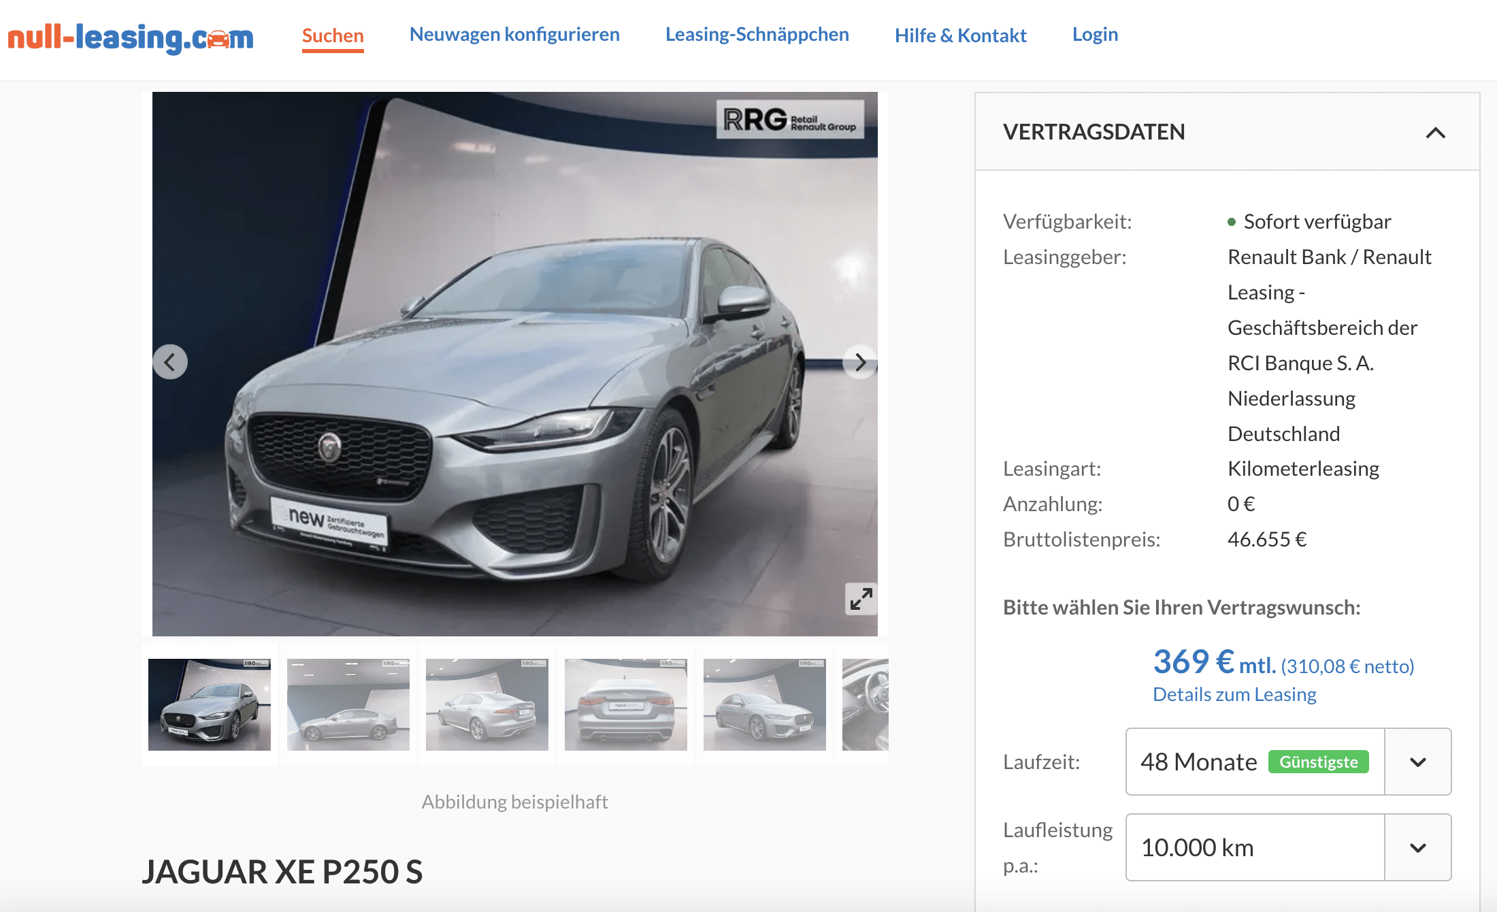This screenshot has width=1497, height=912.
Task: Open the Laufzeit dropdown arrow
Action: coord(1418,762)
